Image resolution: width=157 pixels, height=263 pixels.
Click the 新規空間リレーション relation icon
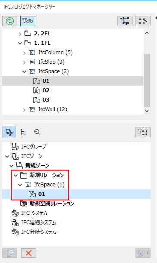pos(24,204)
